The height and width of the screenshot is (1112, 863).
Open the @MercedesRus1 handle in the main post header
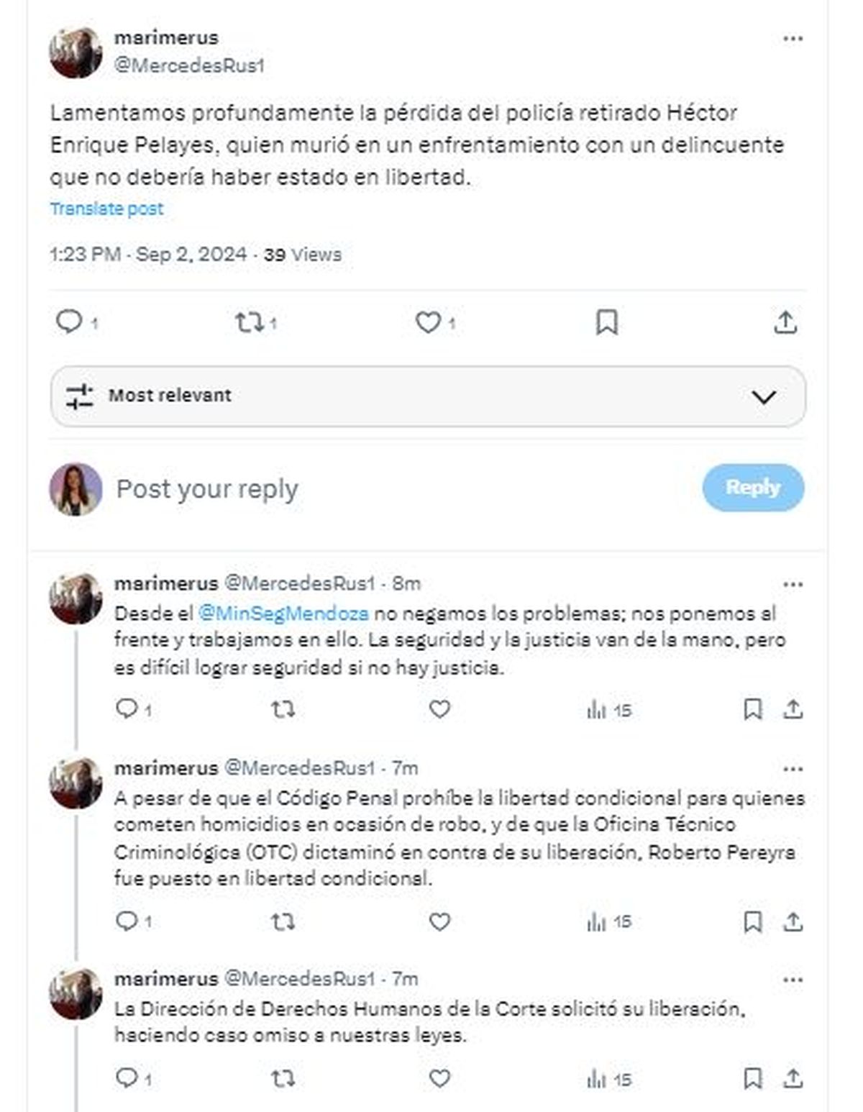pyautogui.click(x=189, y=65)
